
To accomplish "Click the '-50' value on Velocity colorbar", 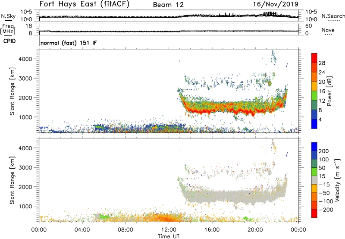I will (x=324, y=193).
